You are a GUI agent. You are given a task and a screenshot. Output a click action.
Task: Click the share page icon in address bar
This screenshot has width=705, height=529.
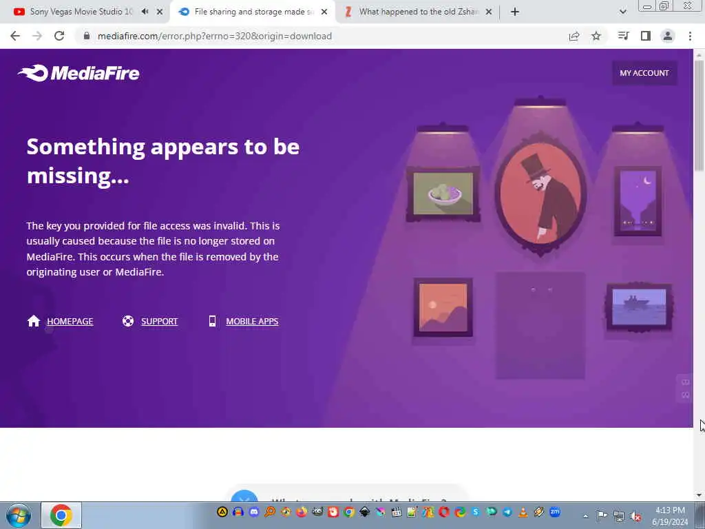[x=574, y=36]
